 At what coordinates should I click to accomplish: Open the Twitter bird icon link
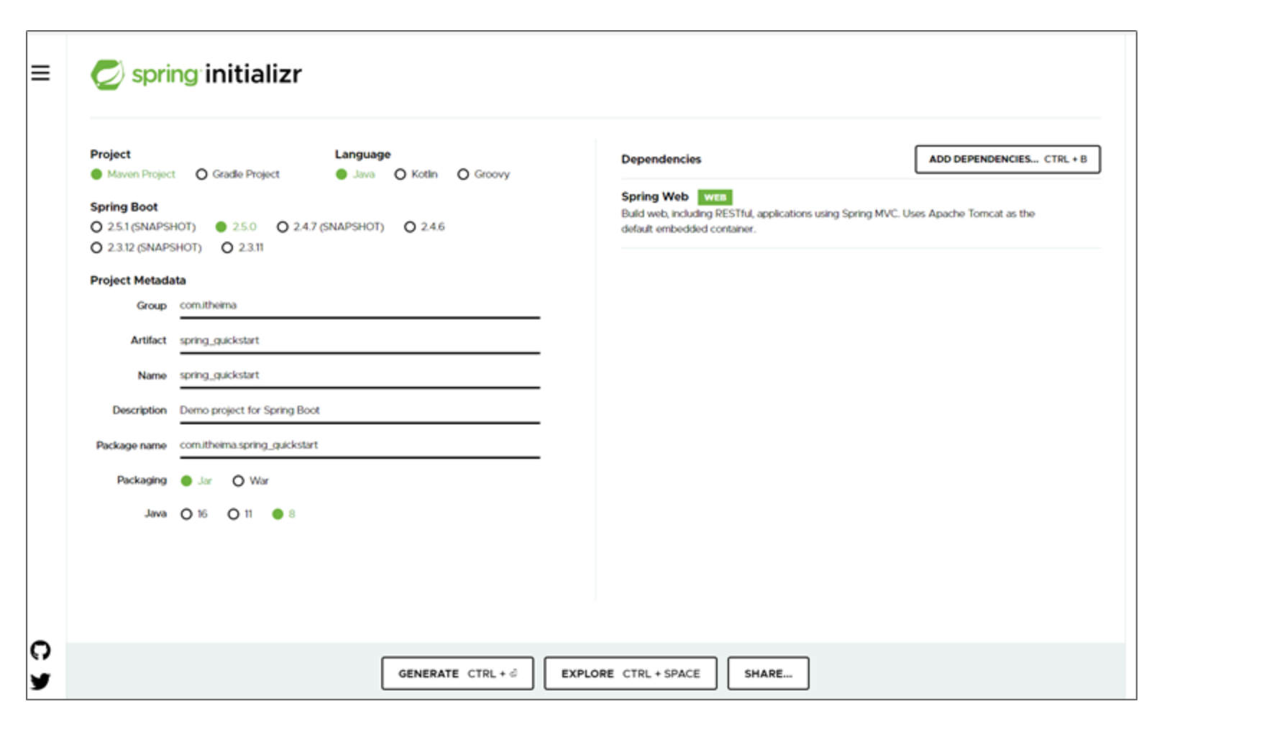[40, 680]
